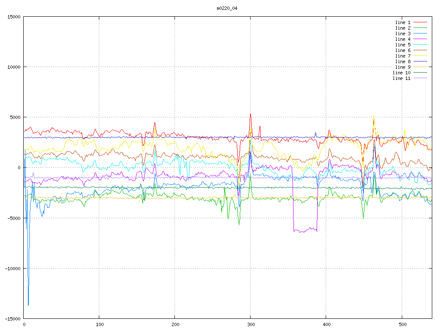Select the line 7 legend label
Screen dimensions: 440x330
[403, 56]
